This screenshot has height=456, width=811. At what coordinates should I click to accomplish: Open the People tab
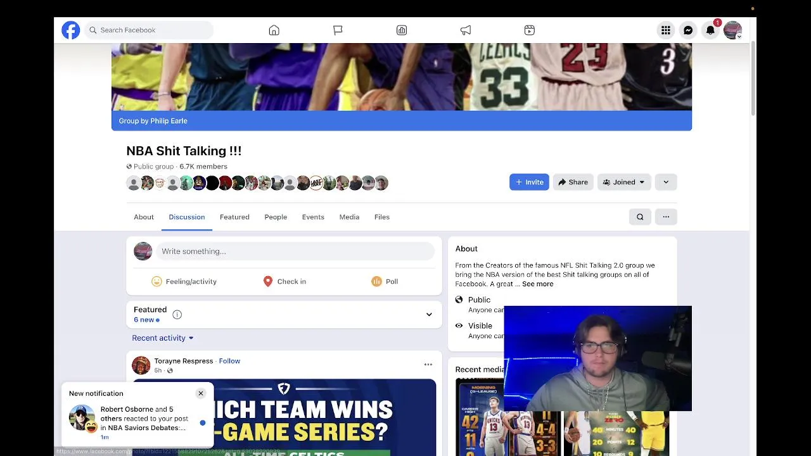pyautogui.click(x=276, y=217)
